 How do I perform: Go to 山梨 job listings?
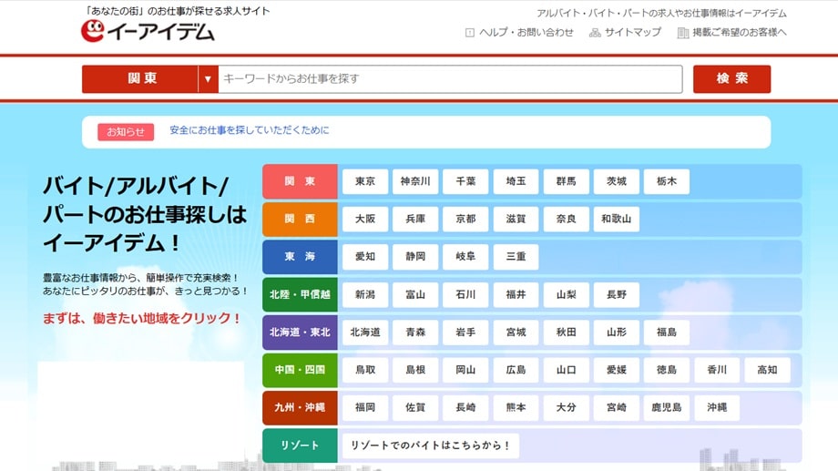tap(566, 294)
